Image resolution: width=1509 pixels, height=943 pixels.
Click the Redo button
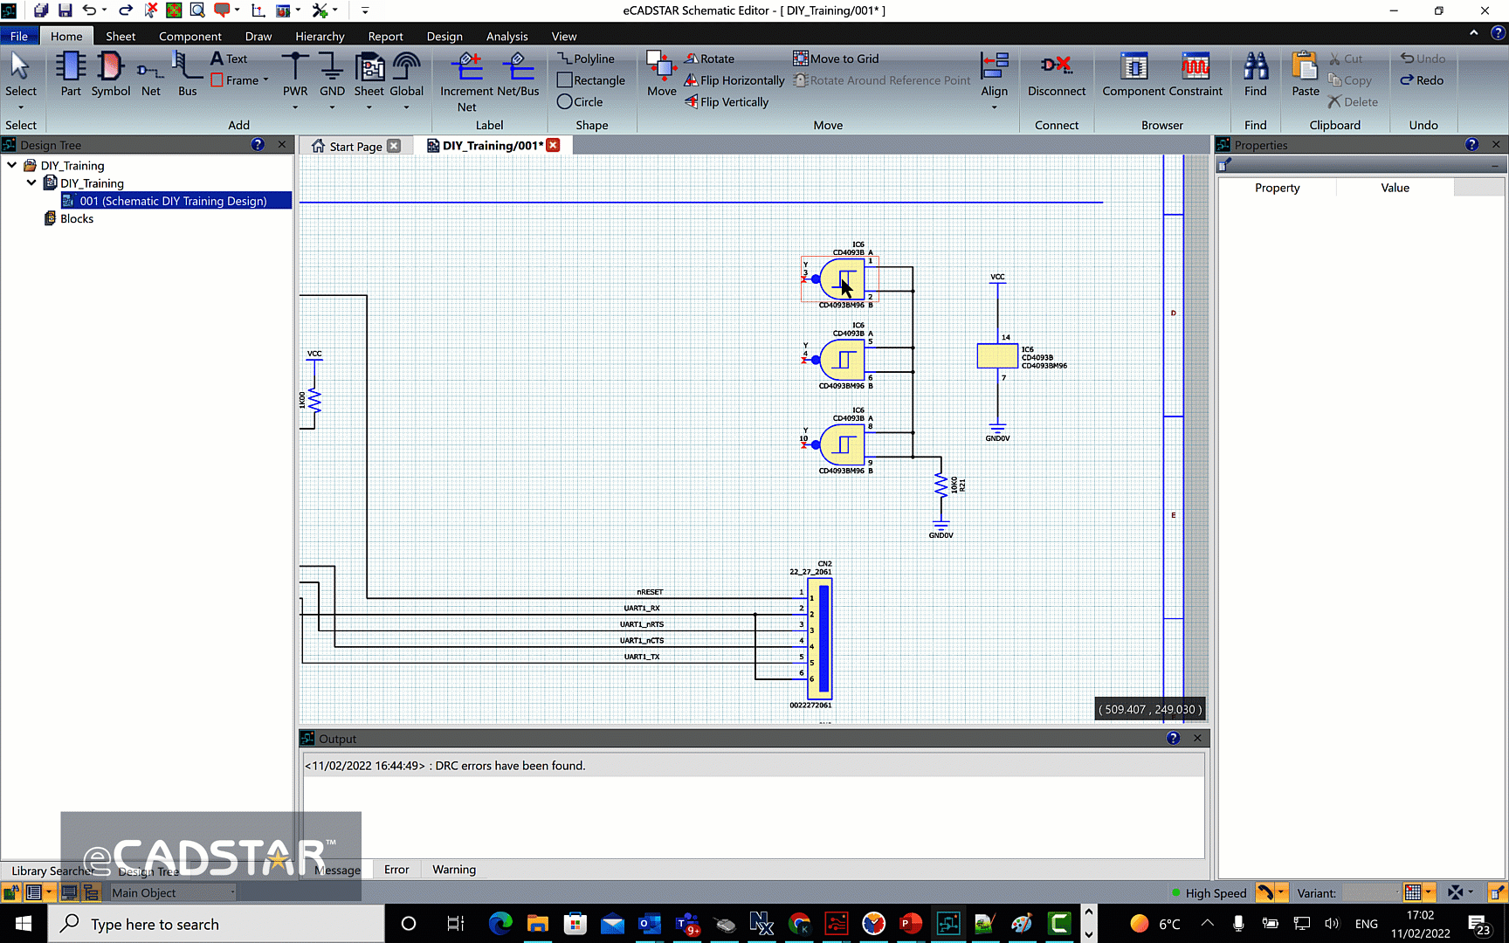pos(1422,80)
